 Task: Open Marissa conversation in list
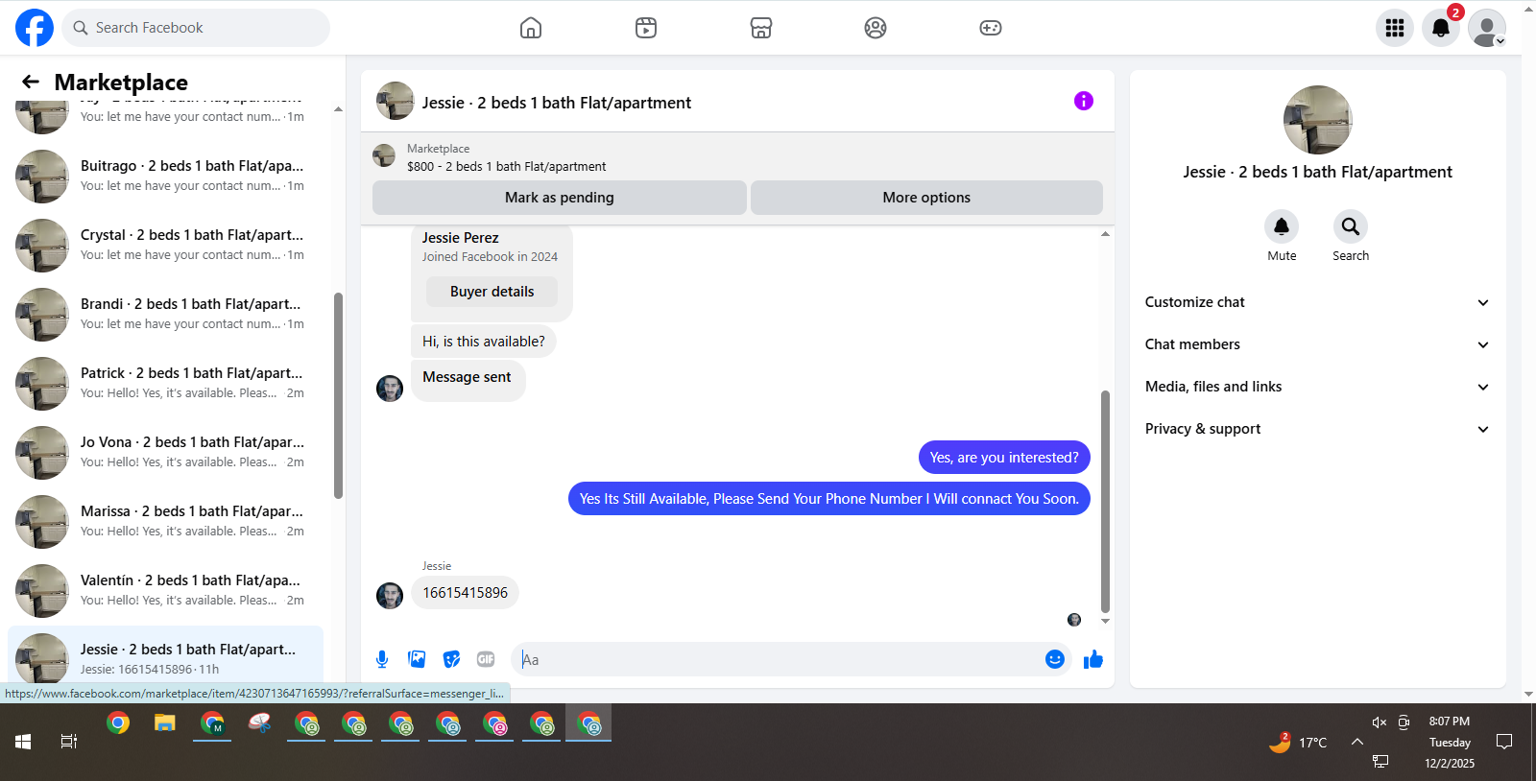(165, 521)
